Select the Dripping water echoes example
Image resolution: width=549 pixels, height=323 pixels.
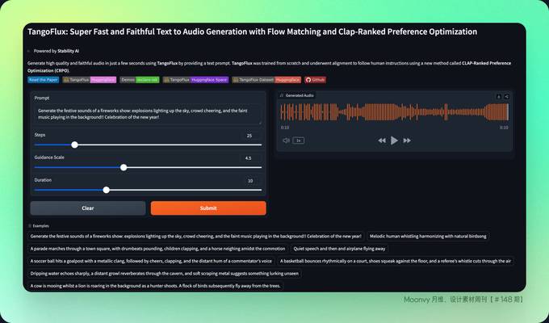(x=164, y=274)
